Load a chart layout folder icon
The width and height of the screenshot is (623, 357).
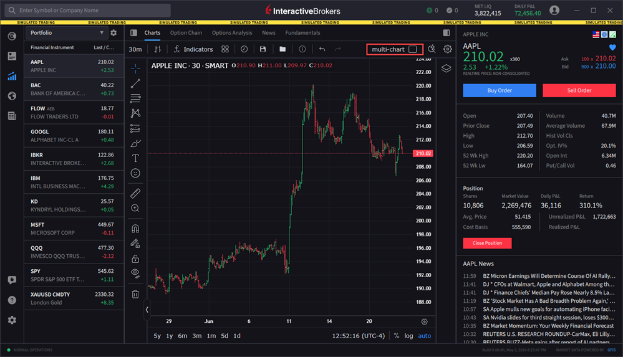[x=283, y=49]
